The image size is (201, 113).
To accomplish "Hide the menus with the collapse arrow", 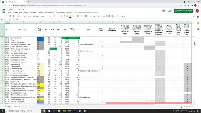I will click(x=193, y=16).
